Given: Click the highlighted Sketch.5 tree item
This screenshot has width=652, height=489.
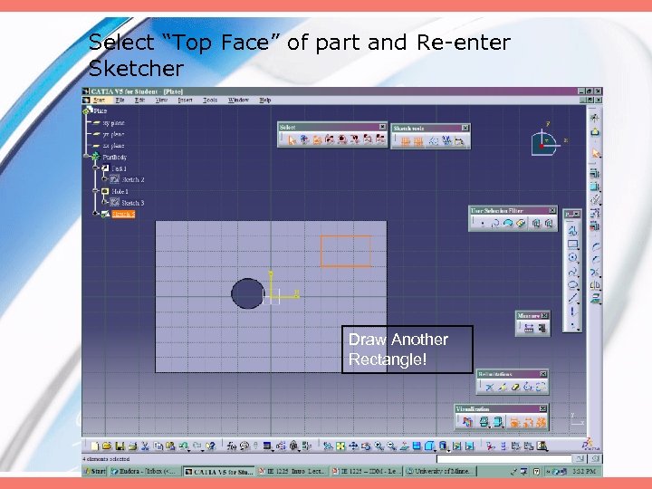Looking at the screenshot, I should click(123, 214).
